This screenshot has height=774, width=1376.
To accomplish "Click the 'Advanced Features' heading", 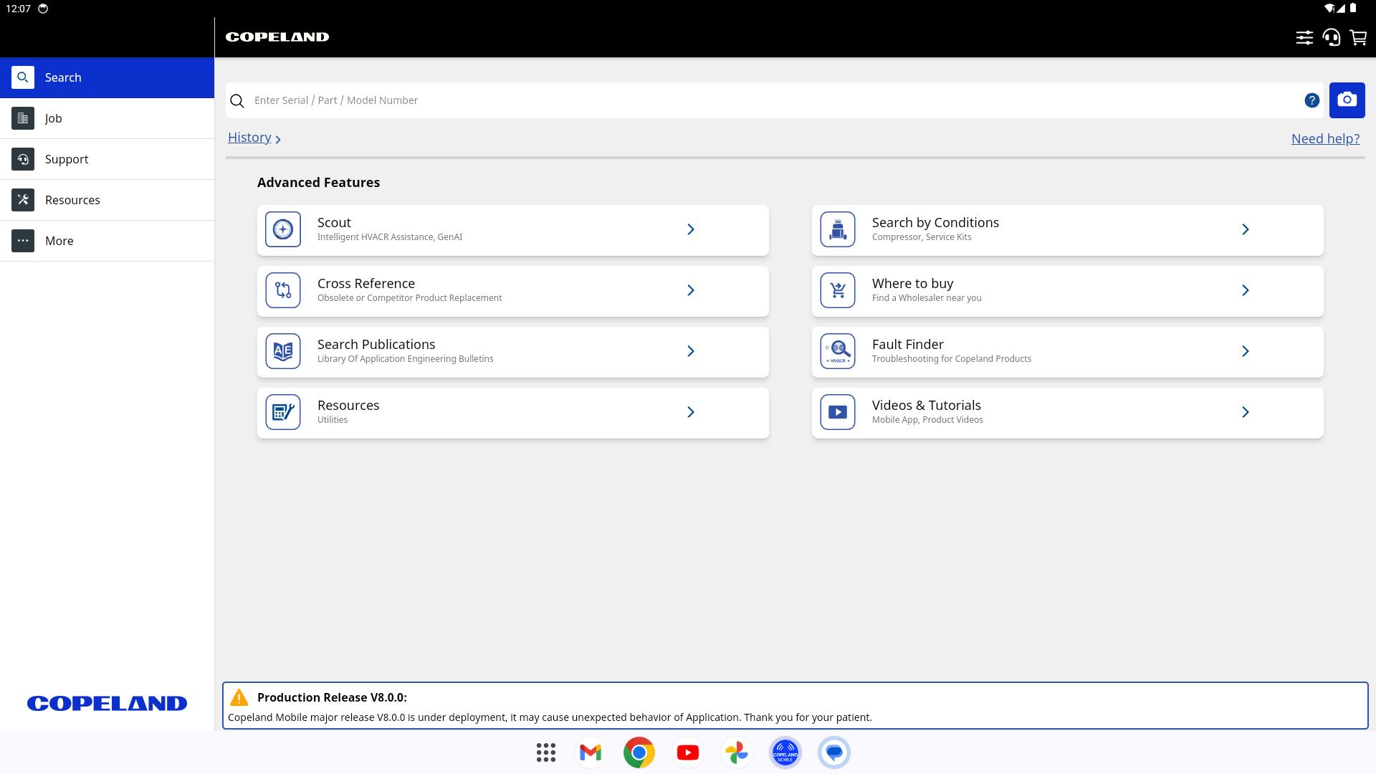I will (319, 183).
